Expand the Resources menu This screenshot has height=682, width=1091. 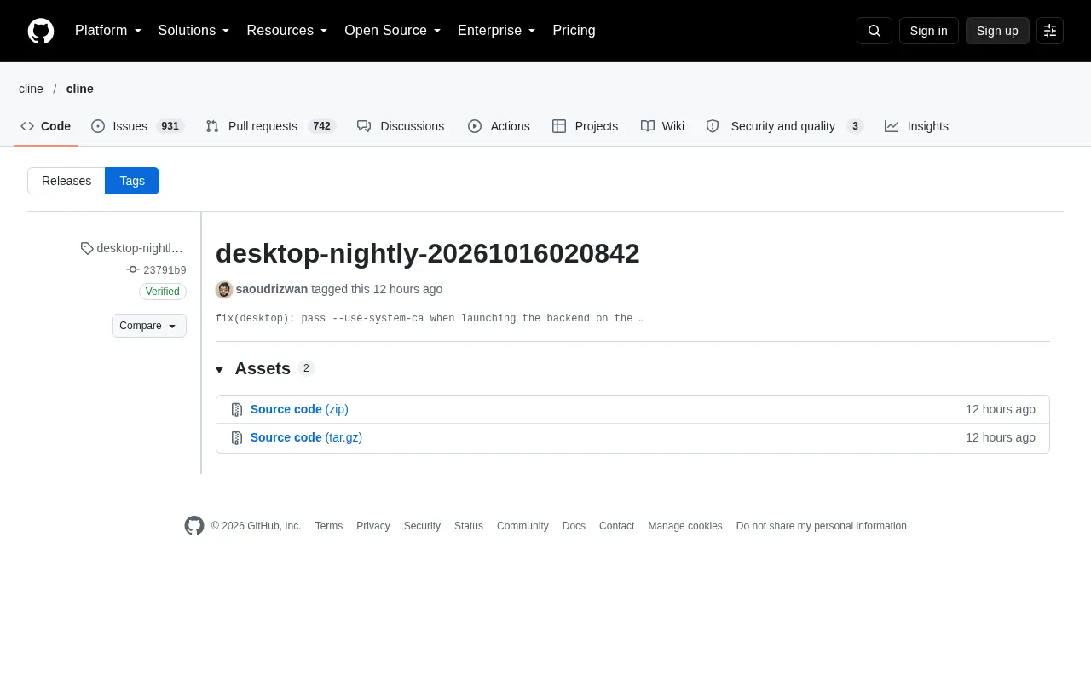pos(287,31)
